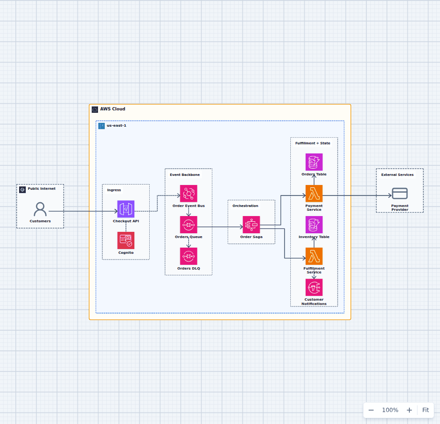Click the AWS Cloud title

coord(112,109)
